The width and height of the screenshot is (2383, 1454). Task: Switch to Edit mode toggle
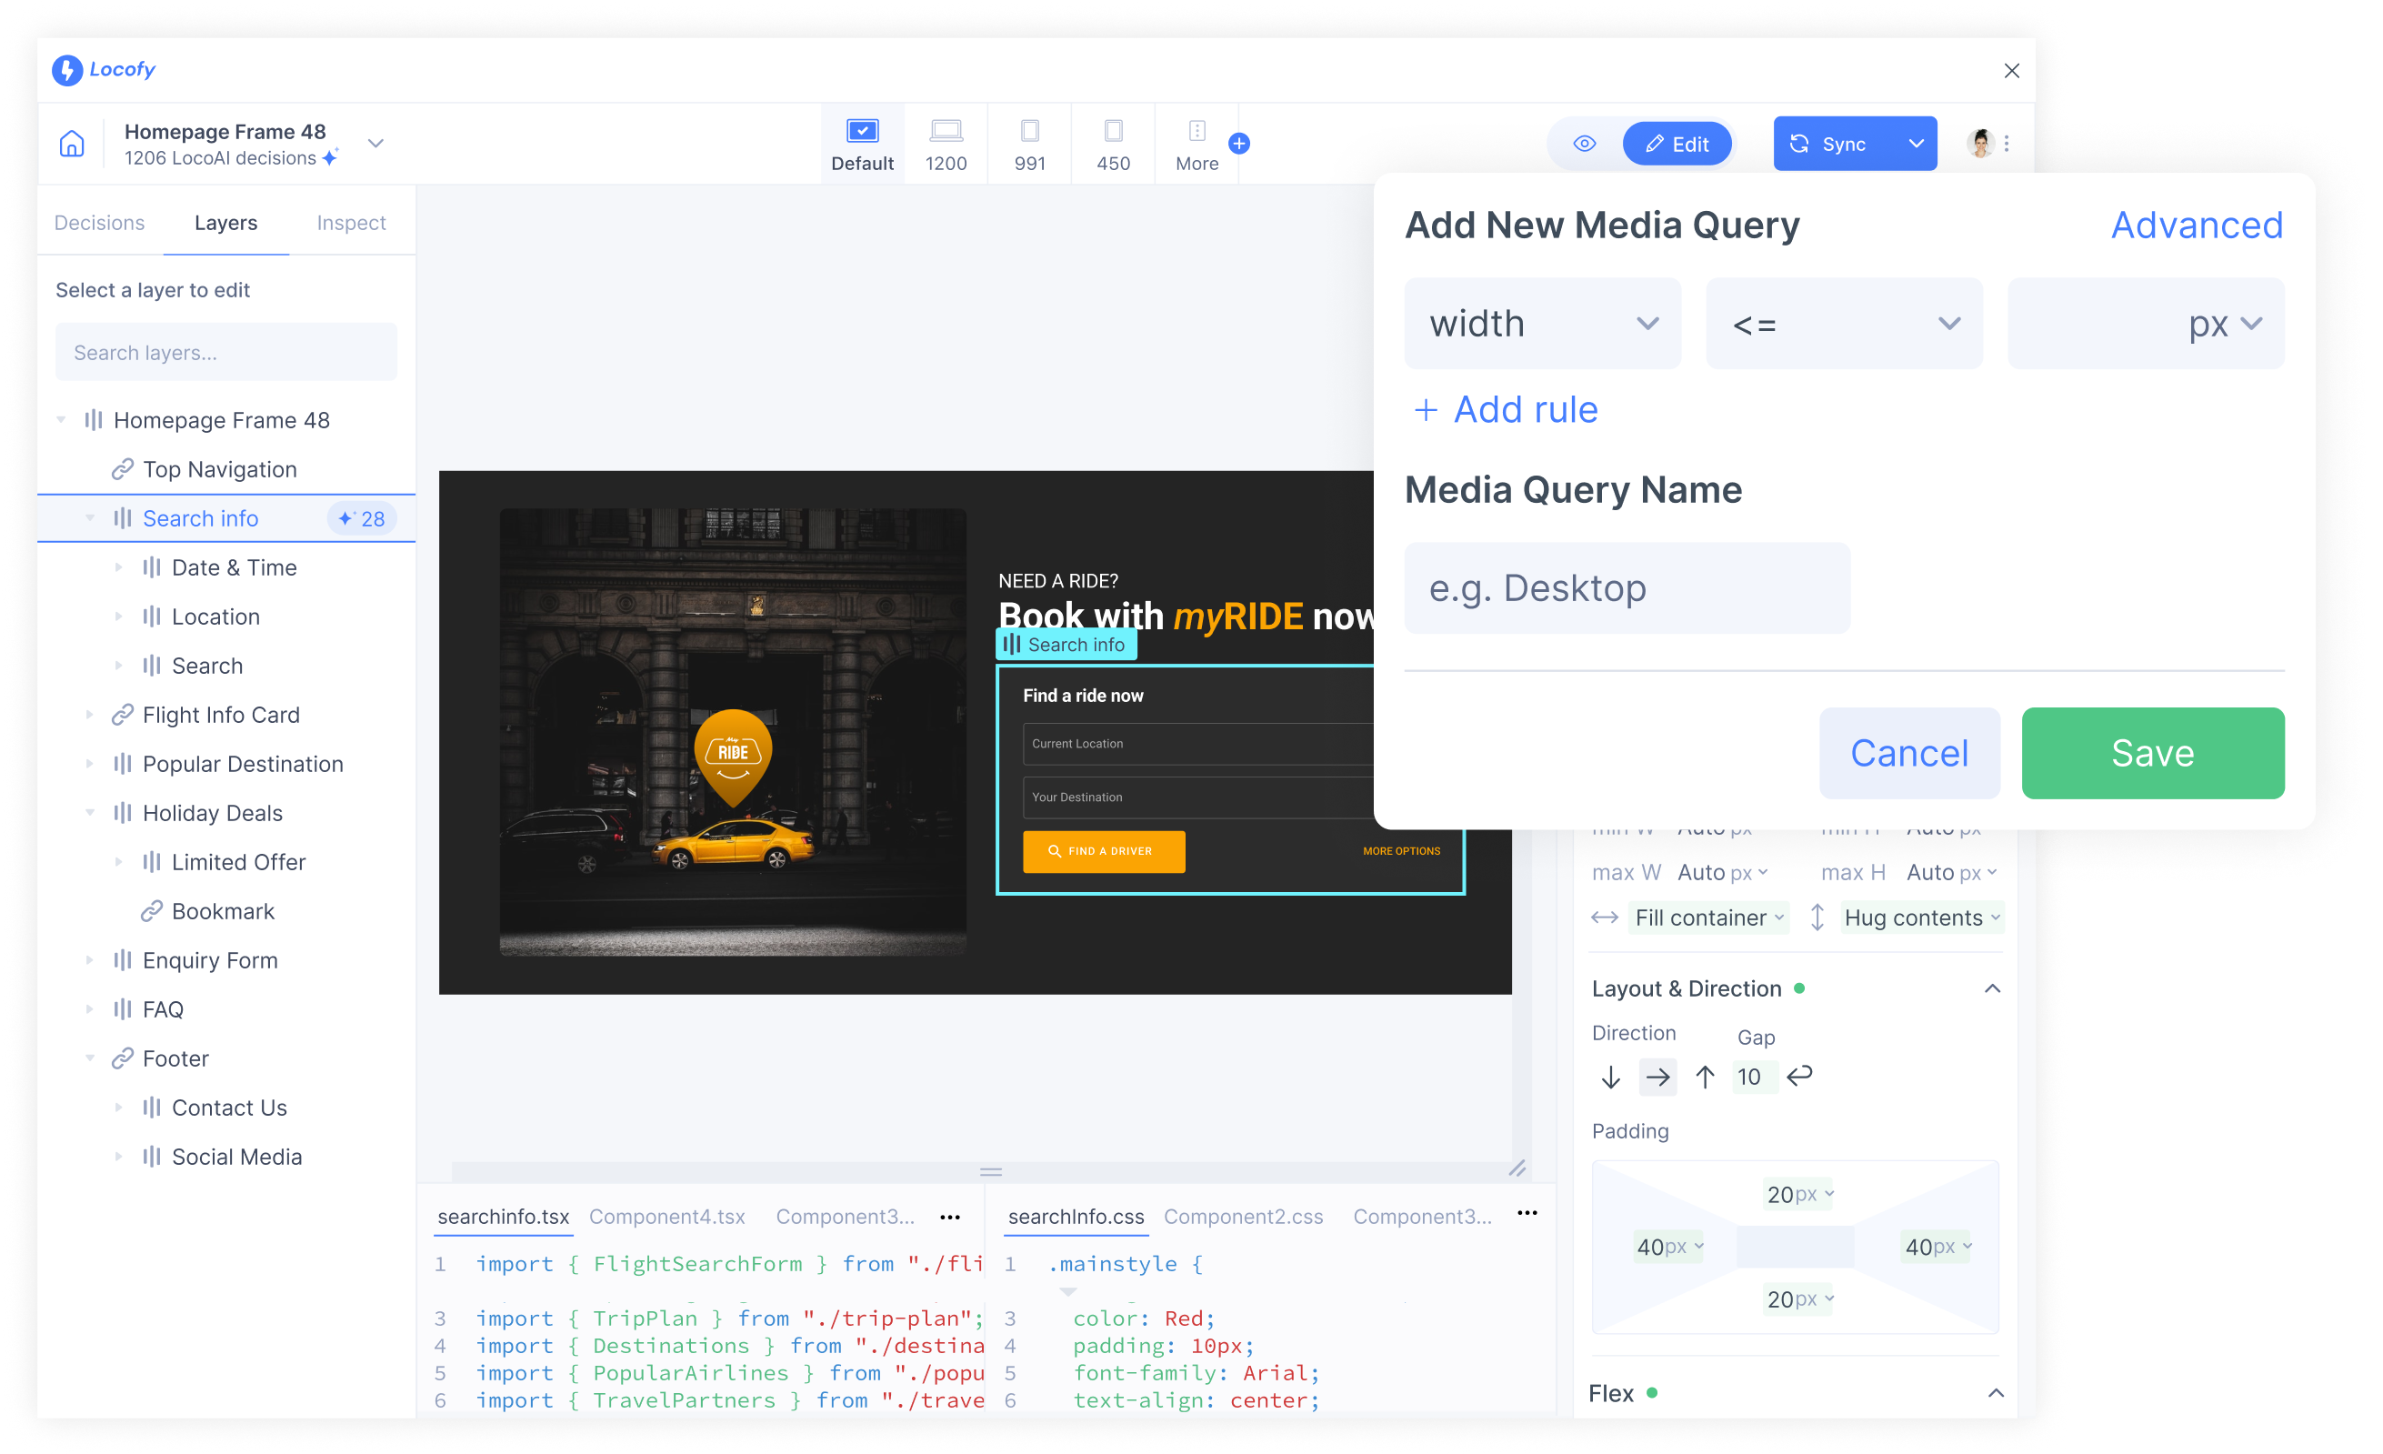pos(1677,145)
